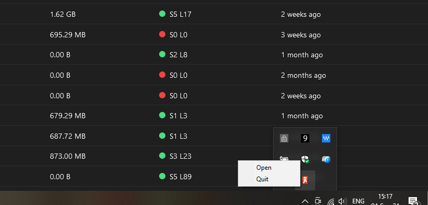Open the Action Center notifications icon
This screenshot has height=205, width=428.
pos(413,201)
